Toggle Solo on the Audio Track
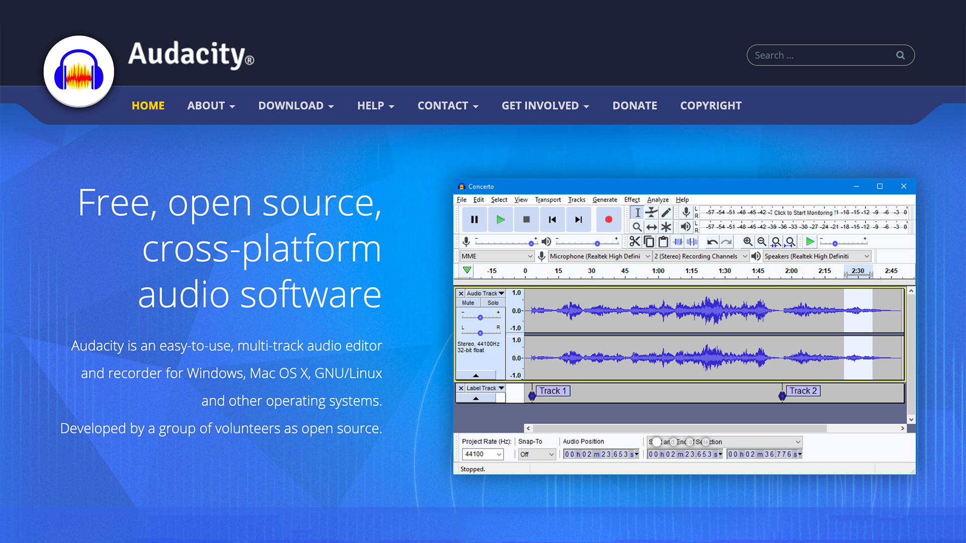 coord(493,303)
